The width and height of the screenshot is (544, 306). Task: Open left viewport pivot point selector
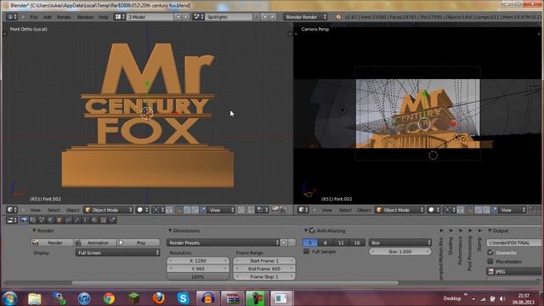pos(158,210)
